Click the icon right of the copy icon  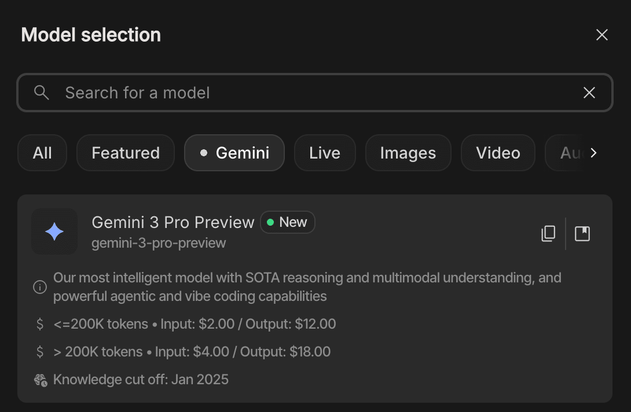pos(582,234)
